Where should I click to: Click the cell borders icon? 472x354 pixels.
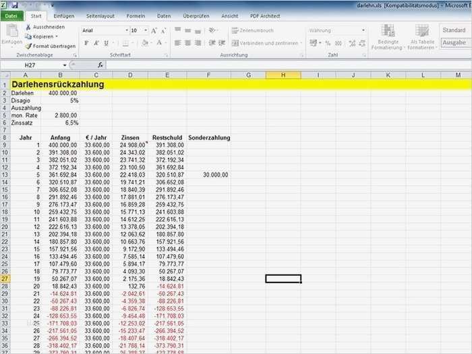click(x=125, y=43)
